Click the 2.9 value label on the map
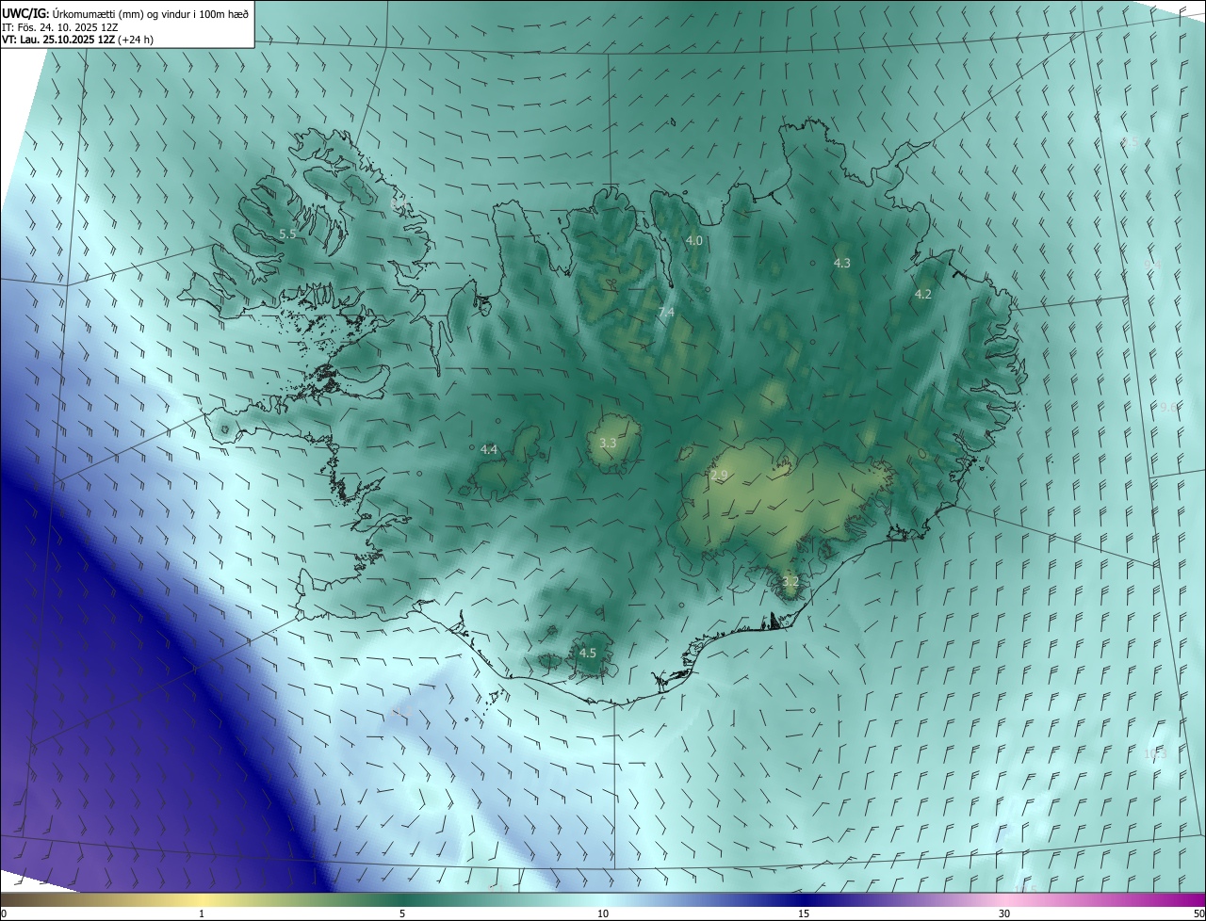Image resolution: width=1206 pixels, height=921 pixels. click(x=720, y=476)
